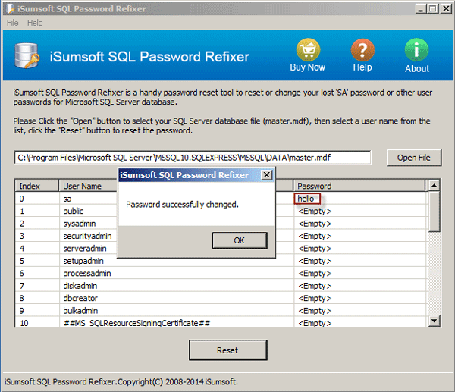
Task: Minimize the main application window
Action: [421, 8]
